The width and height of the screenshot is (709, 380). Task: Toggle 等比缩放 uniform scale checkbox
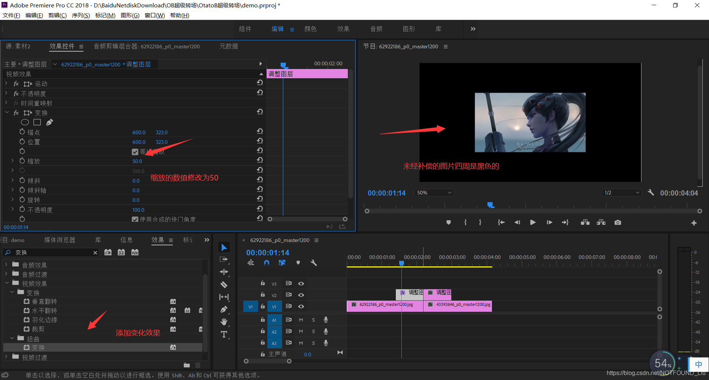click(x=135, y=152)
